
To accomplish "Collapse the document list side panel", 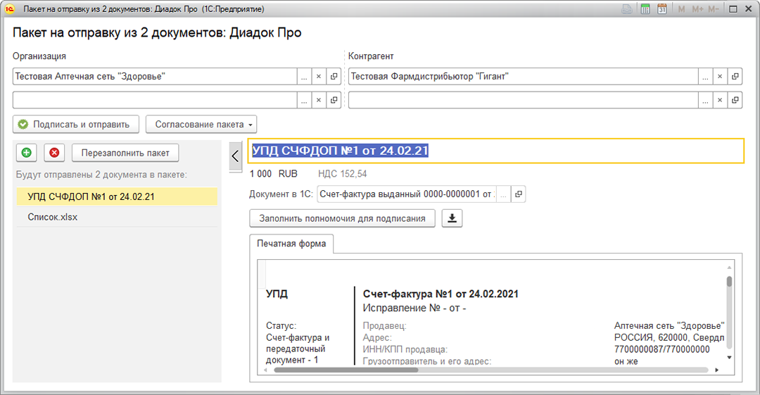I will [235, 156].
